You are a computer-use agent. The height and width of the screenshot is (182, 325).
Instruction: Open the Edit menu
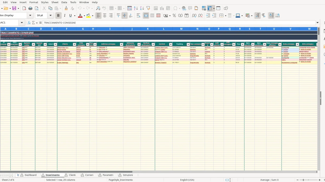pyautogui.click(x=5, y=2)
